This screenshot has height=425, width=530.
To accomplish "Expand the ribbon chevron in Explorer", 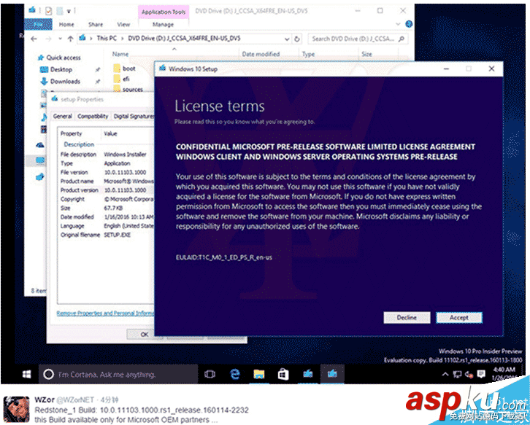I will point(398,24).
